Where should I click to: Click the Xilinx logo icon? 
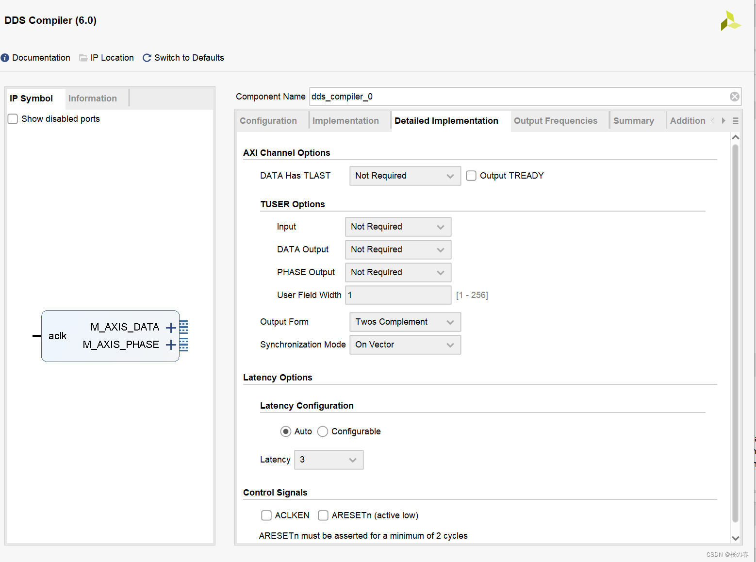click(x=730, y=21)
